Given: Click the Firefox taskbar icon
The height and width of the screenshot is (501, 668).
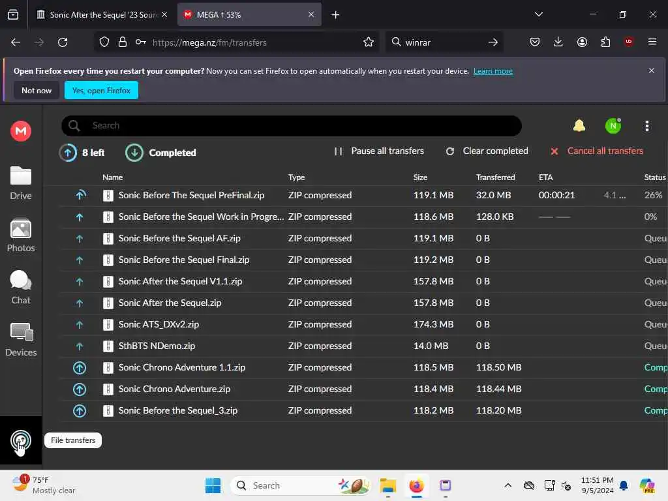Looking at the screenshot, I should pyautogui.click(x=416, y=485).
